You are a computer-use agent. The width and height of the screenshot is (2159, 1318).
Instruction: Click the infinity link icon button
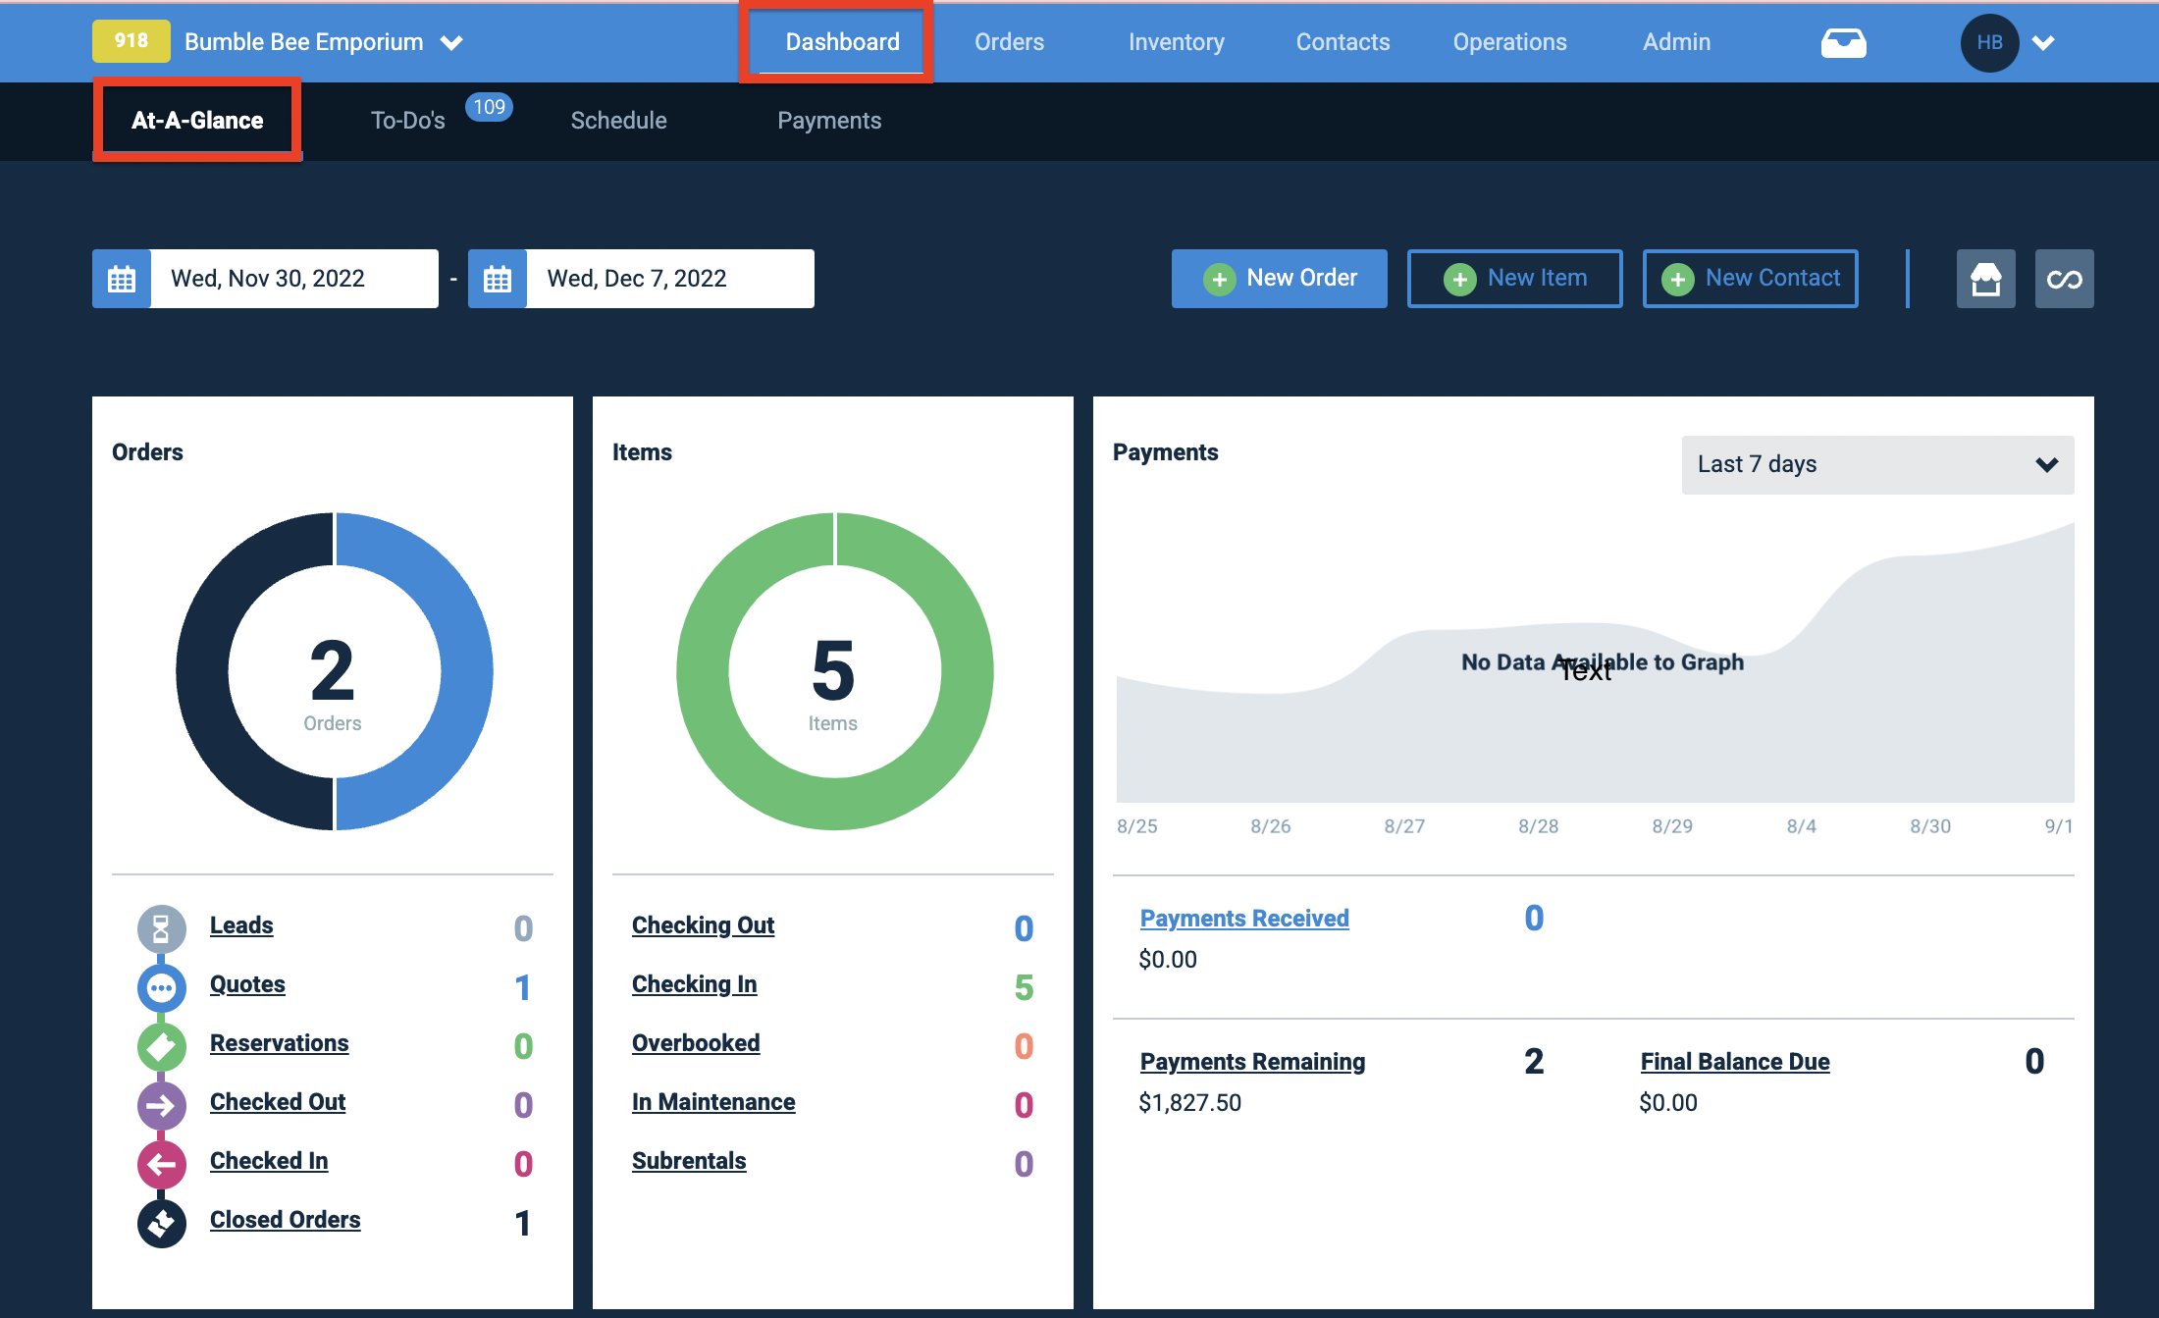2064,279
